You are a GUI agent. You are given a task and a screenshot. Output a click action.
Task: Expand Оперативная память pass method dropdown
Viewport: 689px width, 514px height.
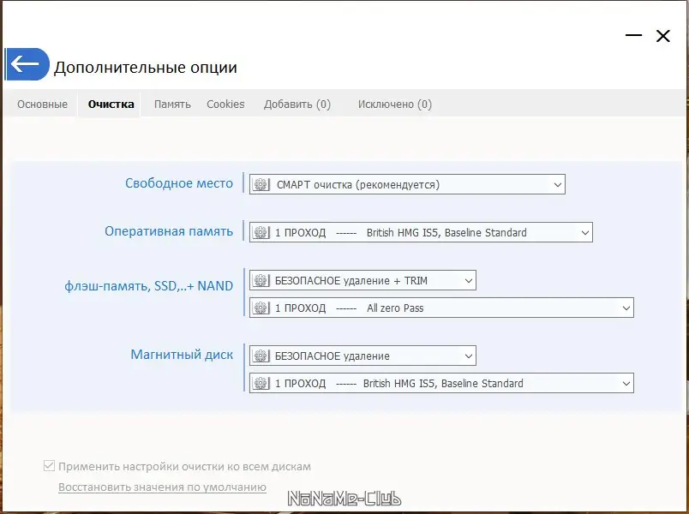click(584, 232)
